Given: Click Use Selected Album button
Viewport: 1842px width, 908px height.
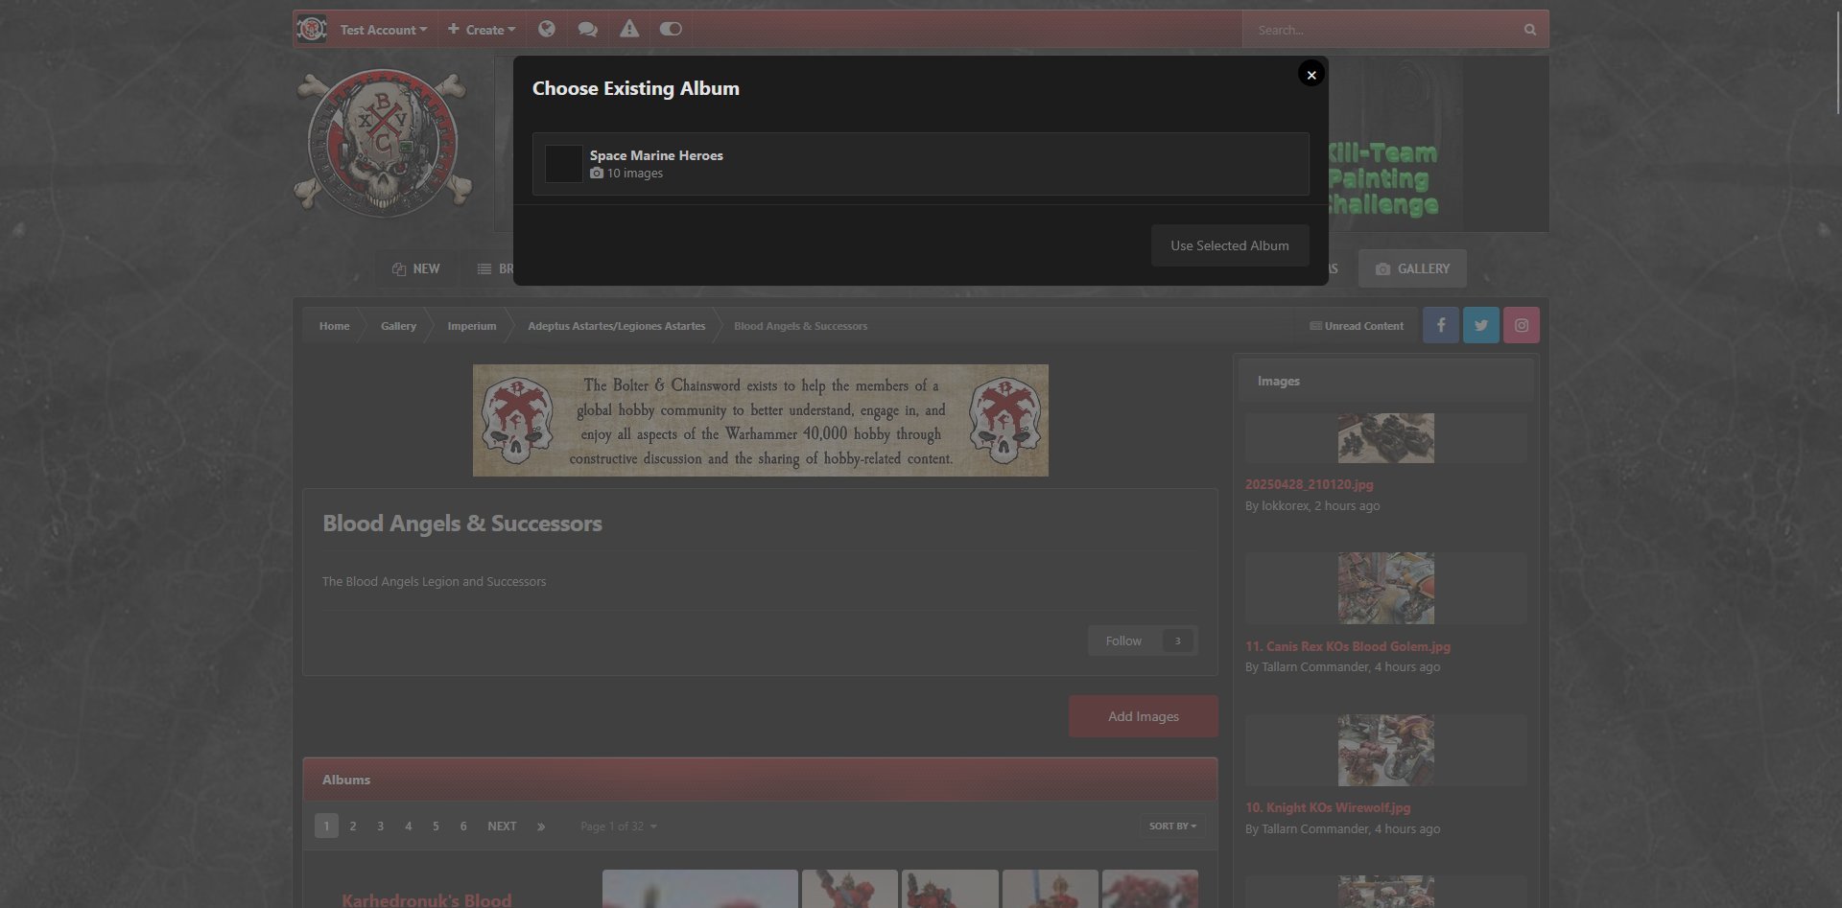Looking at the screenshot, I should tap(1229, 245).
